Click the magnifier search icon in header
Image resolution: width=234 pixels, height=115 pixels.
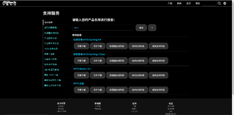tap(219, 3)
